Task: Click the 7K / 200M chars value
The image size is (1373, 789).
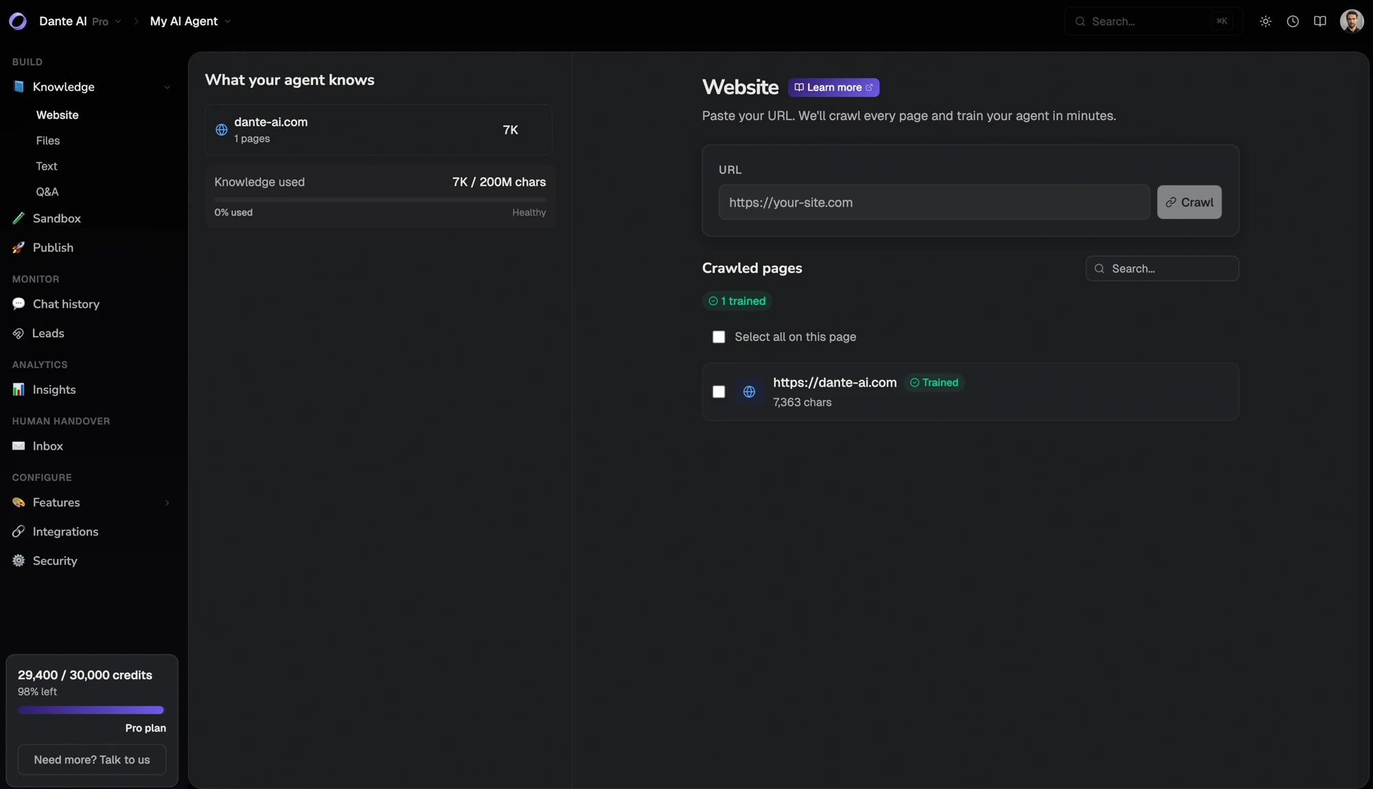Action: 499,182
